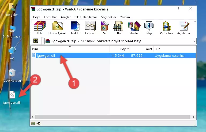The image size is (206, 132).
Task: Open the Bul search tool
Action: (x=119, y=28)
